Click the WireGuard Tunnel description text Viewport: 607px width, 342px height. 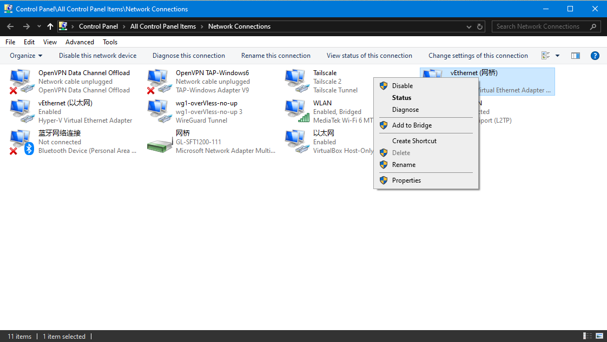point(201,120)
